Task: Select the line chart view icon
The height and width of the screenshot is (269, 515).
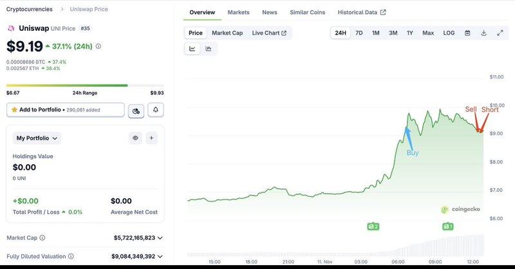Action: tap(192, 48)
